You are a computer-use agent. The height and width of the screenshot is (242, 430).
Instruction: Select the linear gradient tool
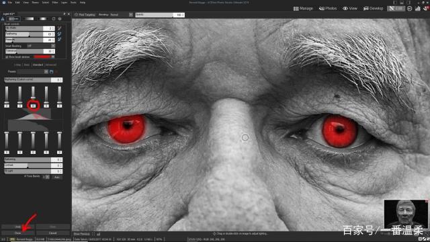pos(28,19)
